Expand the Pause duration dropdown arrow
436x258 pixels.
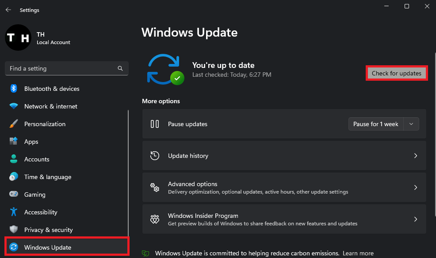(411, 124)
